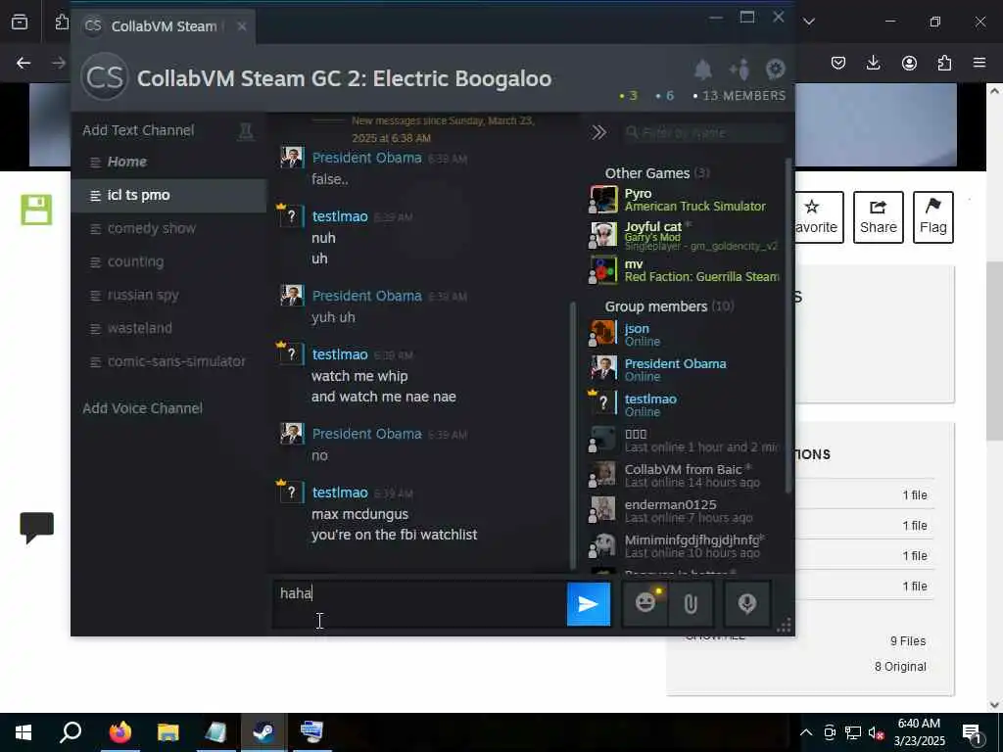This screenshot has height=752, width=1003.
Task: Toggle voice chat microphone button
Action: (x=747, y=603)
